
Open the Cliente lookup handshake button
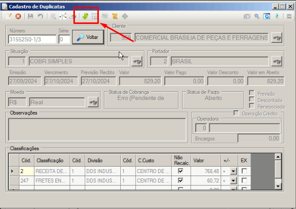coord(277,38)
